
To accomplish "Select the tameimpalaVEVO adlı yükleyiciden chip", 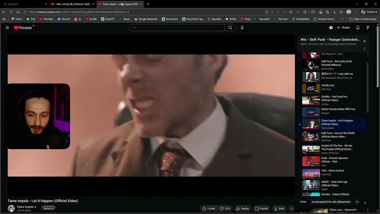I will [331, 202].
